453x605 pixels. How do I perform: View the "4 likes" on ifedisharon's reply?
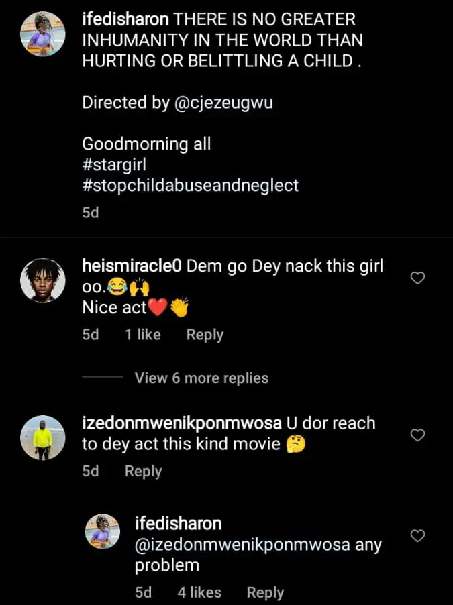(x=199, y=592)
